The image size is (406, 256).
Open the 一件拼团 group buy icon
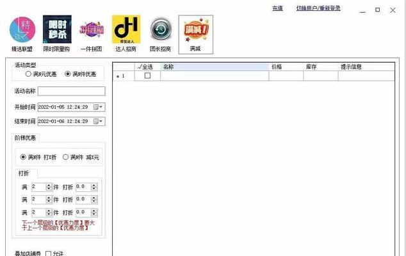[92, 30]
